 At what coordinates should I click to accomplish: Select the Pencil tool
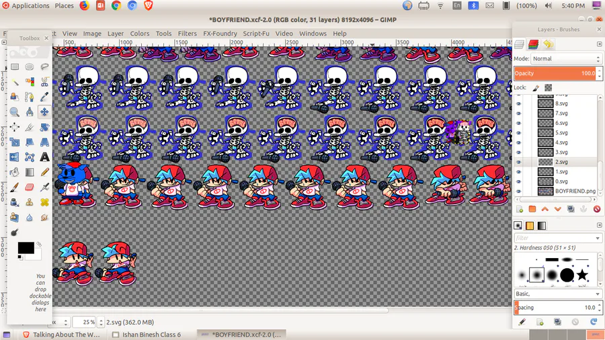point(44,172)
